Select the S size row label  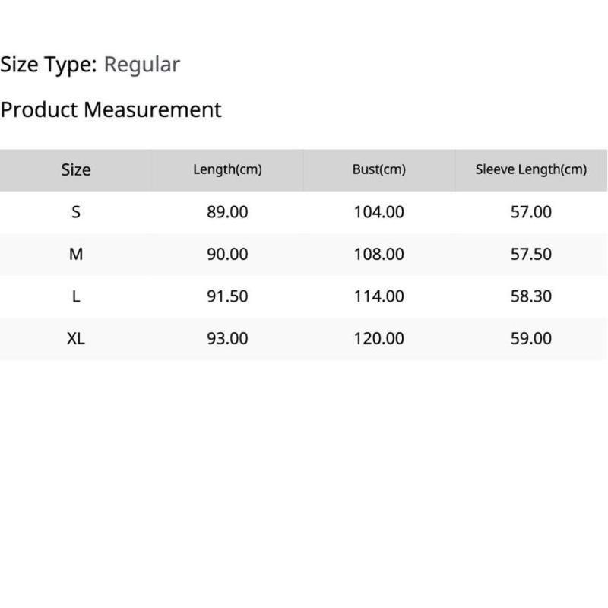pyautogui.click(x=75, y=212)
